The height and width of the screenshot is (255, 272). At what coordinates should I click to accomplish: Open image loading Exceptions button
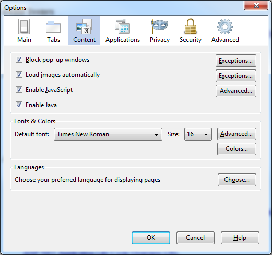coord(236,76)
